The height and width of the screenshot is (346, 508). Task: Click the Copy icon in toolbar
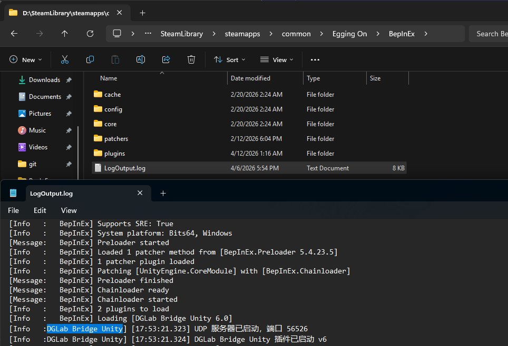pos(90,60)
